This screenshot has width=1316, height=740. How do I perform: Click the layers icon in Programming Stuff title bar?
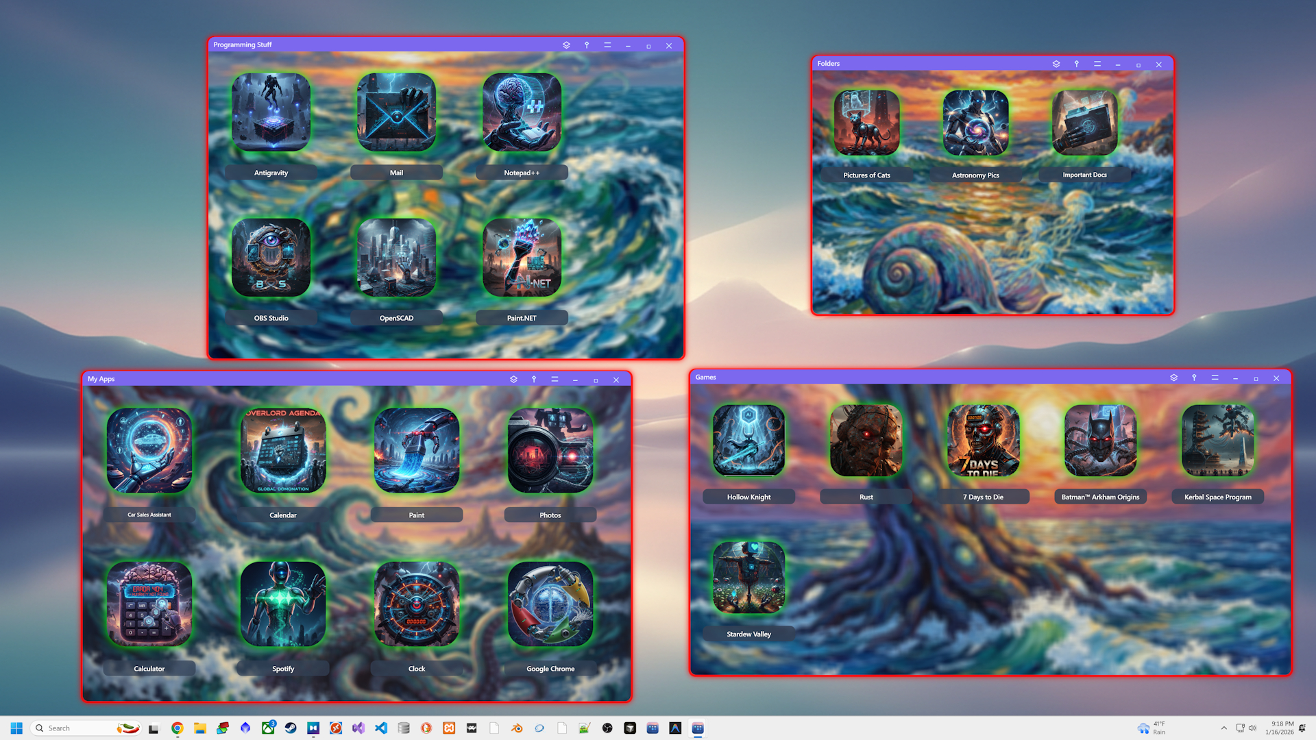coord(566,45)
